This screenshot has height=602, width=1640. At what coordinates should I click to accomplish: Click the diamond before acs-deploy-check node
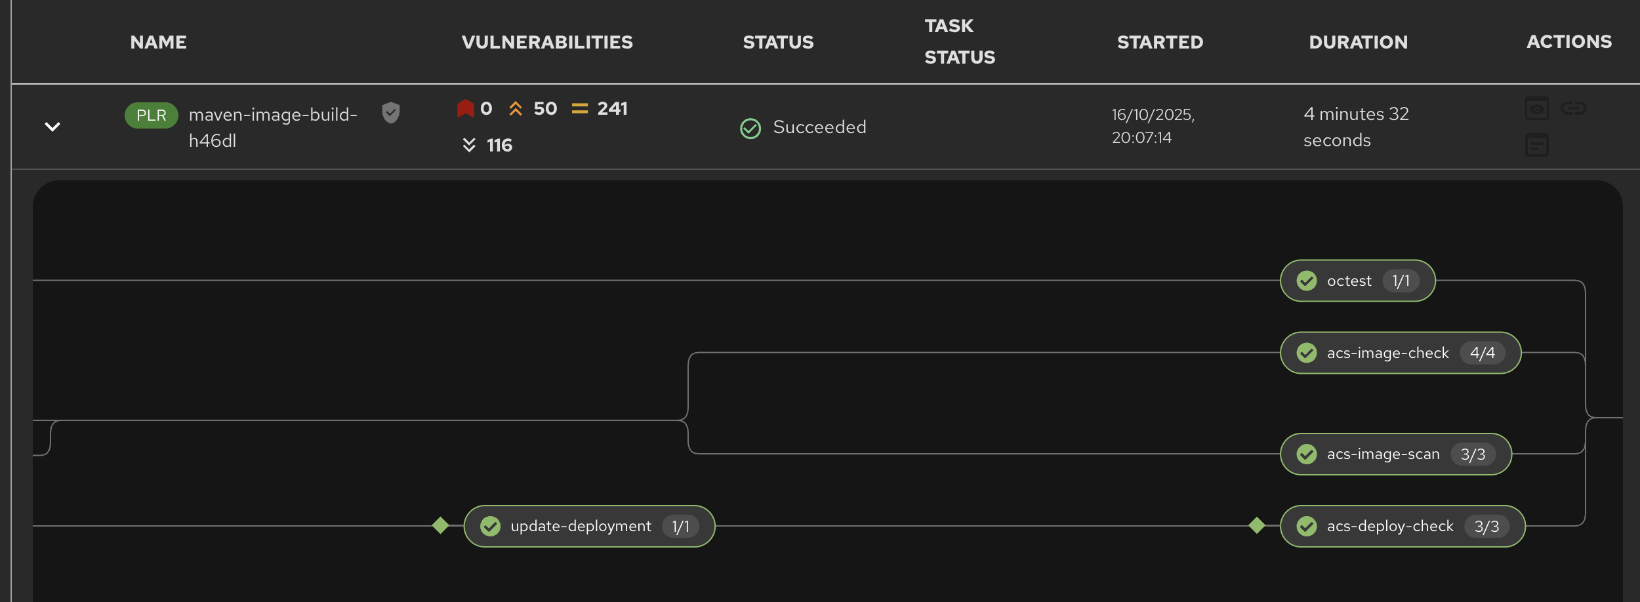pyautogui.click(x=1256, y=525)
